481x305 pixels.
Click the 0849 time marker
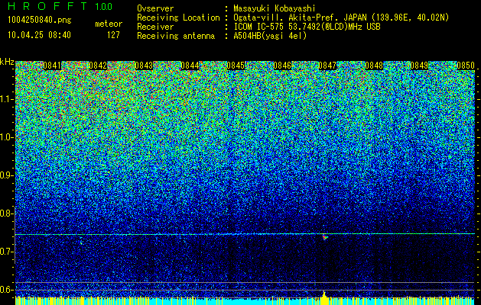(x=419, y=66)
